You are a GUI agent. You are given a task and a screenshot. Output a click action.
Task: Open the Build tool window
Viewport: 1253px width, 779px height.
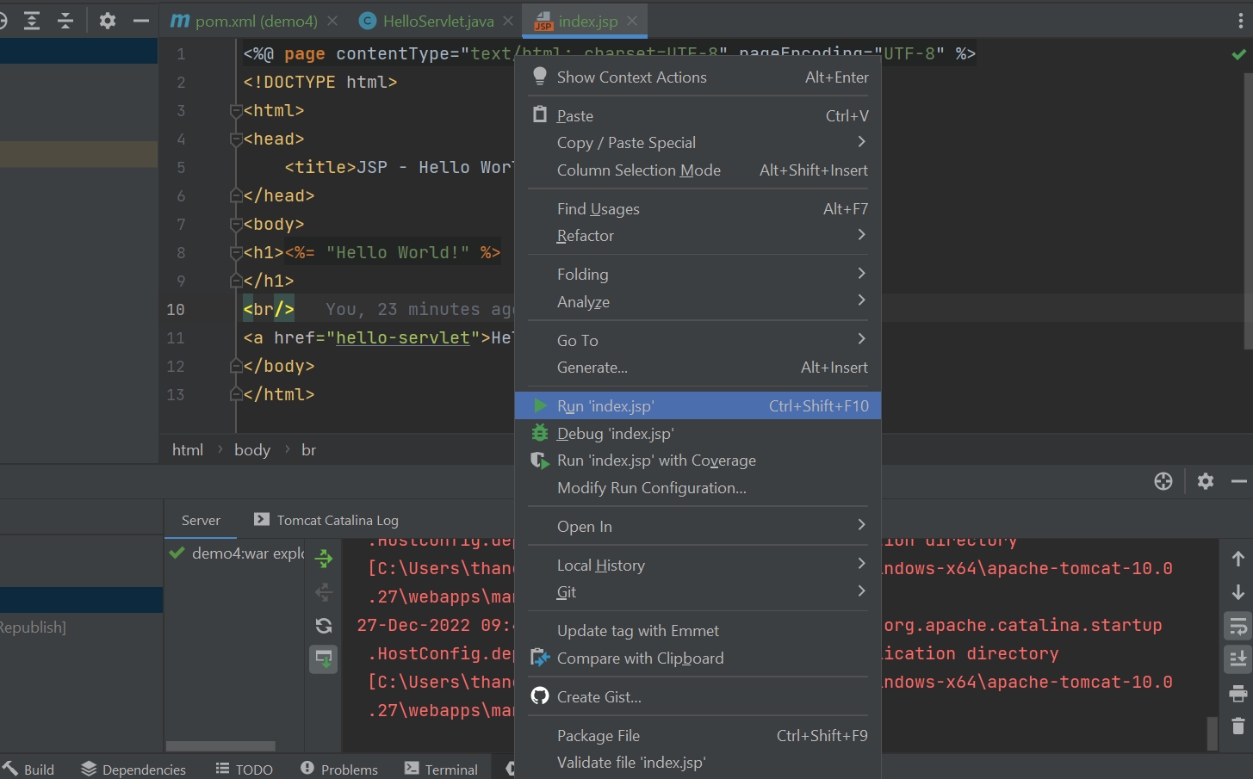pyautogui.click(x=29, y=769)
